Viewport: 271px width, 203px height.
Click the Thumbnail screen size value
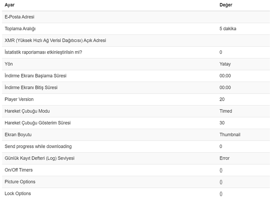pos(230,134)
